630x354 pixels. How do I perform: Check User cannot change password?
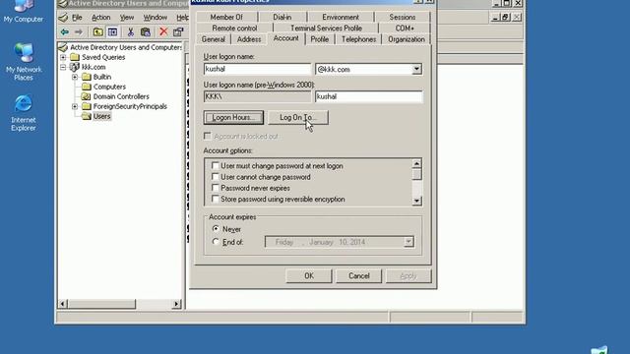click(216, 177)
